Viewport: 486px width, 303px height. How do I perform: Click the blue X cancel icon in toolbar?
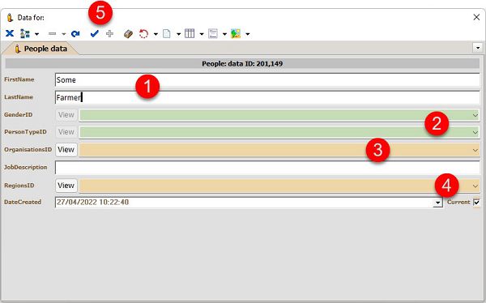tap(10, 33)
